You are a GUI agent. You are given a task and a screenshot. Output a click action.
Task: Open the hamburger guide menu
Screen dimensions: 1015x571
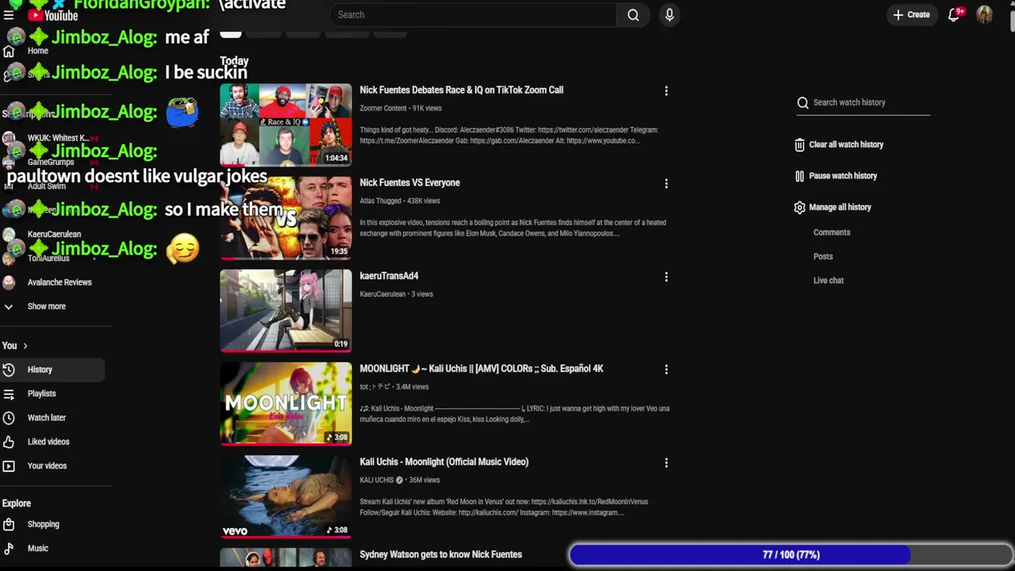[x=9, y=15]
